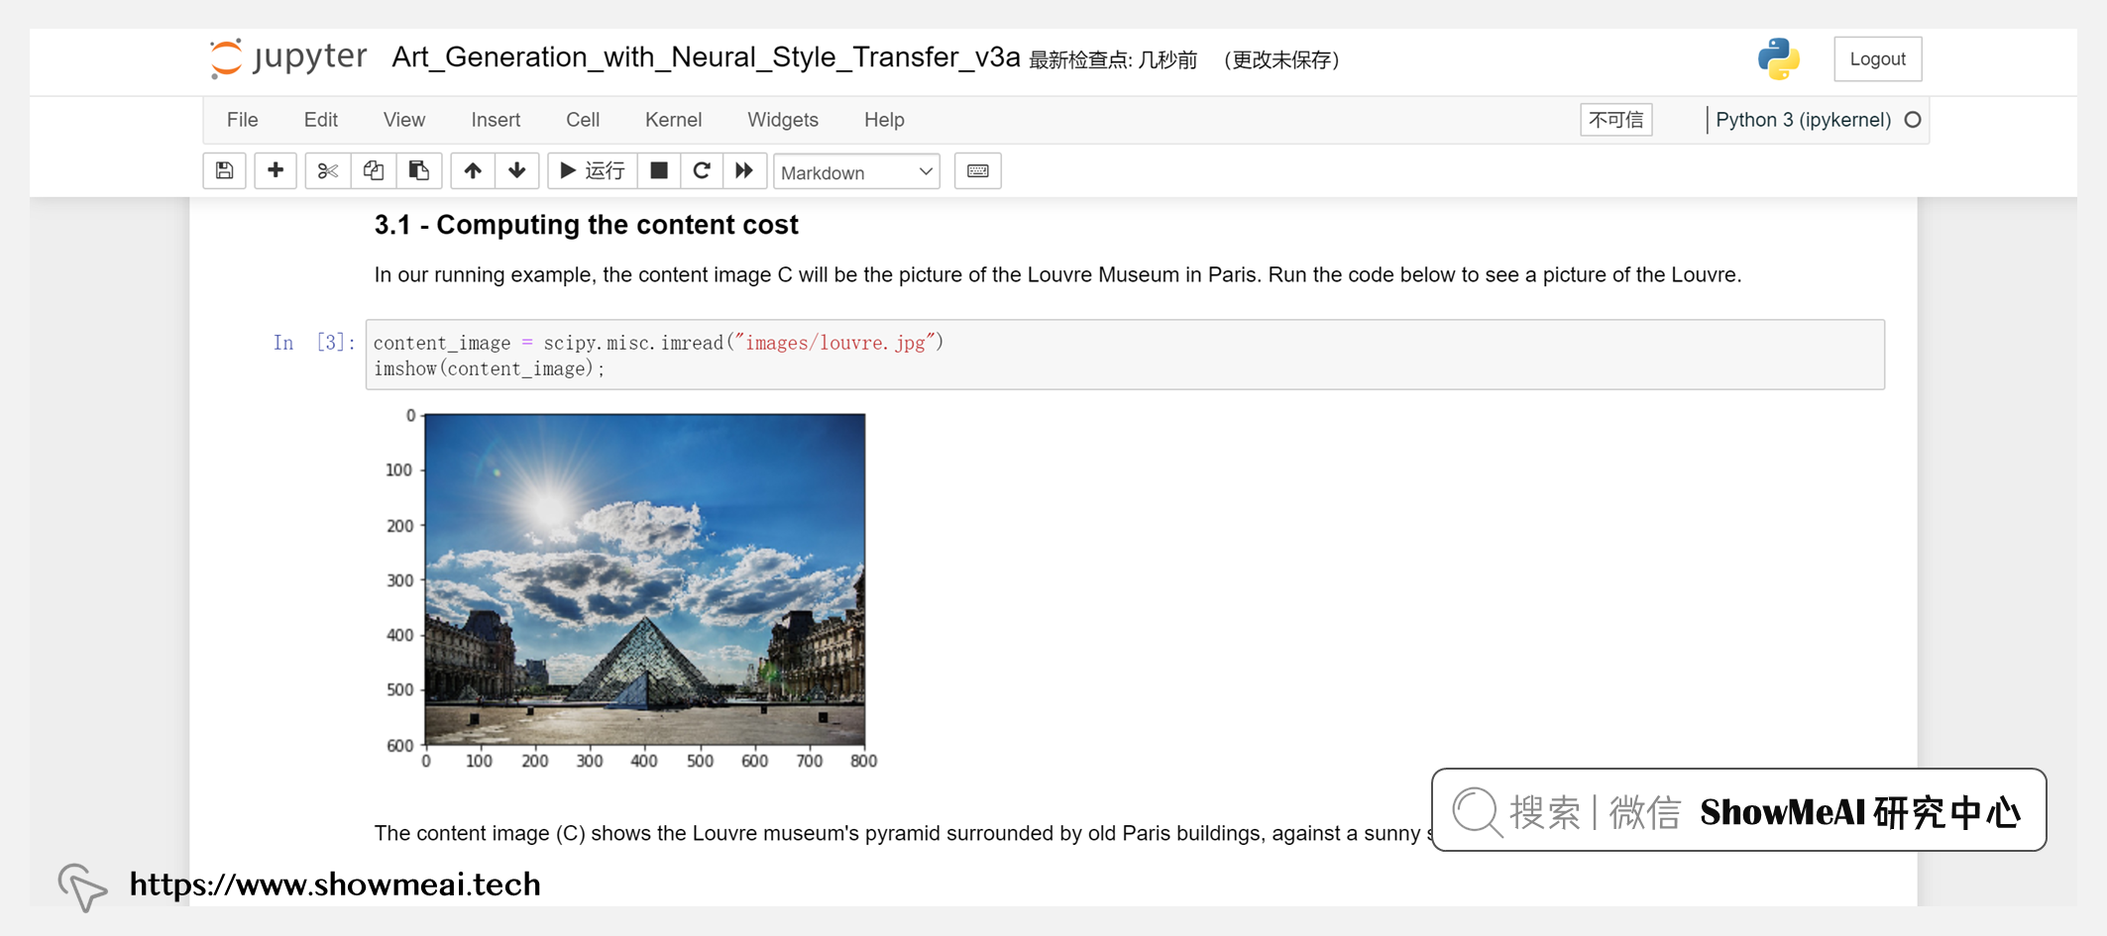Screen dimensions: 2107x936
Task: Click the kernel idle indicator circle
Action: tap(1913, 120)
